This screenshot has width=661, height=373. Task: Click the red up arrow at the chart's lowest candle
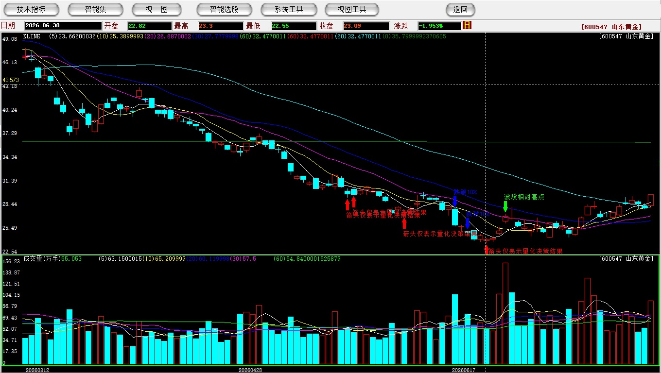click(x=486, y=250)
